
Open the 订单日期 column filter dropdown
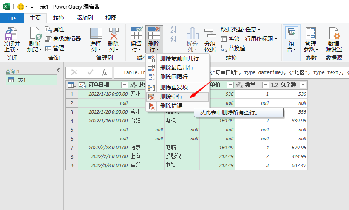point(125,85)
